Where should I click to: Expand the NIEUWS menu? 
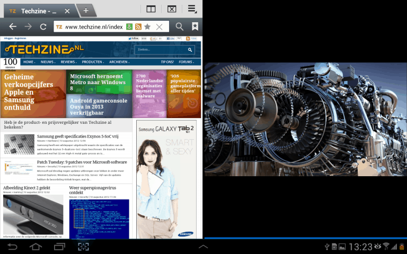click(48, 62)
